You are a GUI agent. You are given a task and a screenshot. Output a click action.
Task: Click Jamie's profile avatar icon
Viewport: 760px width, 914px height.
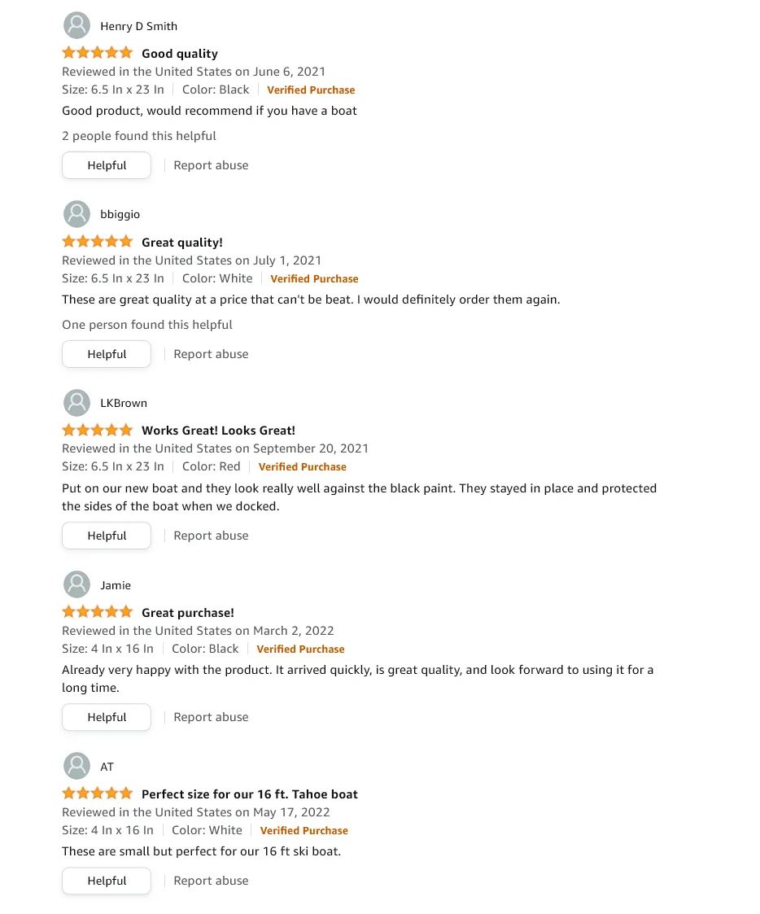pyautogui.click(x=76, y=584)
